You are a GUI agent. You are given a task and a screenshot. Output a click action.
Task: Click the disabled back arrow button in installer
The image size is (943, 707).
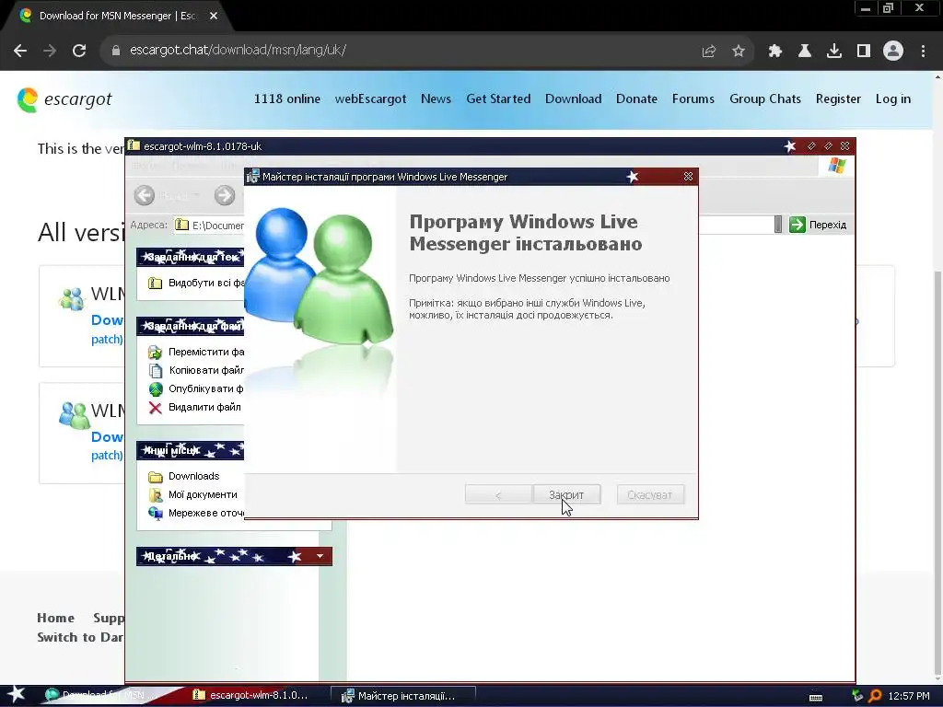[x=498, y=494]
